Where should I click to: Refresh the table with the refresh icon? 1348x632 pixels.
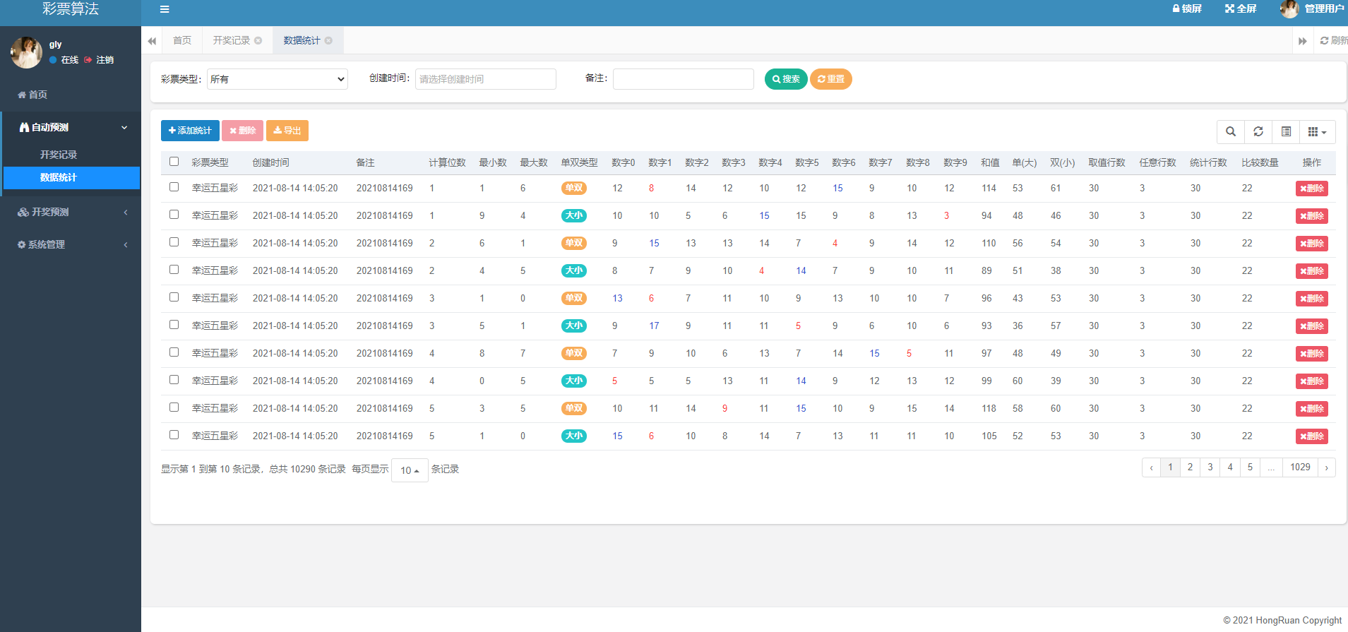[1258, 132]
